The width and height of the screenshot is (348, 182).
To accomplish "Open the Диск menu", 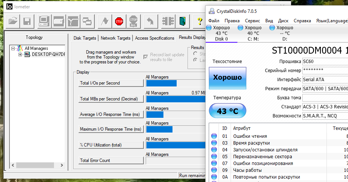I will [x=283, y=21].
